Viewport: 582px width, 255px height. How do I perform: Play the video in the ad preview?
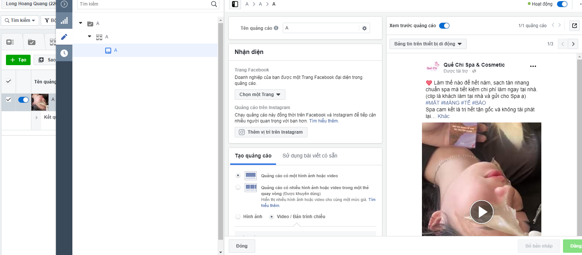coord(482,212)
